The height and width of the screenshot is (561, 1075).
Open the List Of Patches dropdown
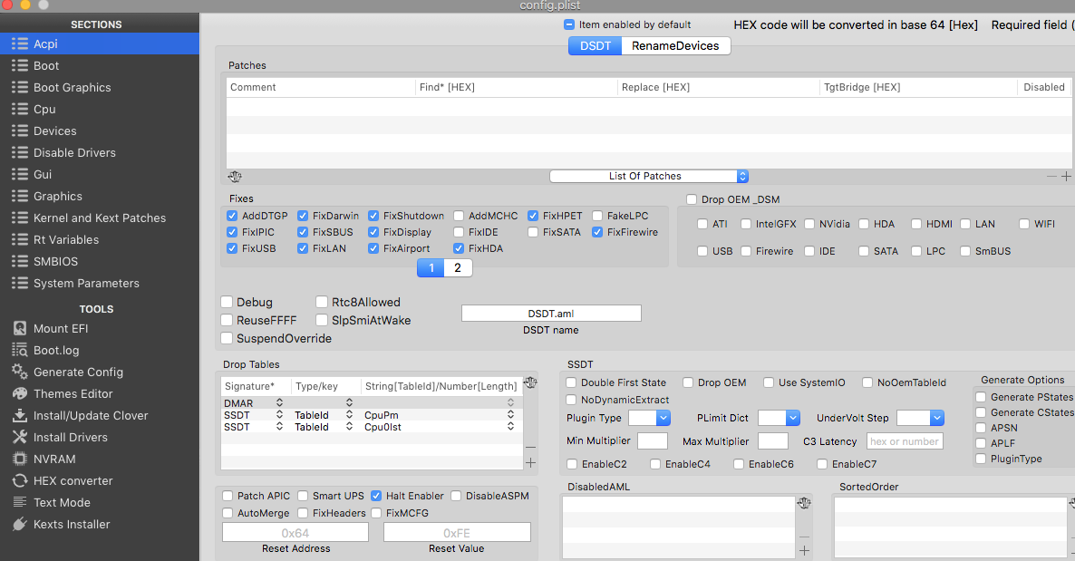(x=649, y=176)
